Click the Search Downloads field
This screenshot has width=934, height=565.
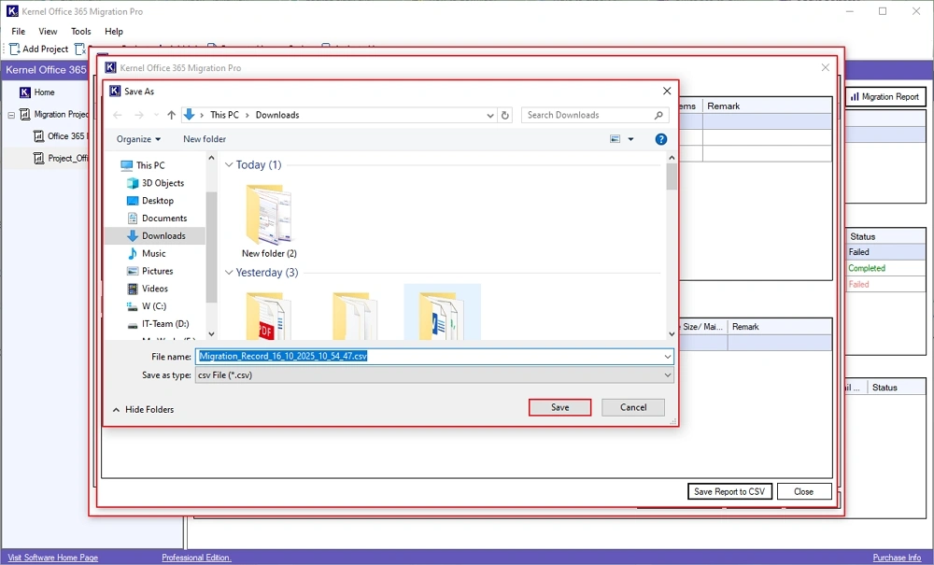588,115
